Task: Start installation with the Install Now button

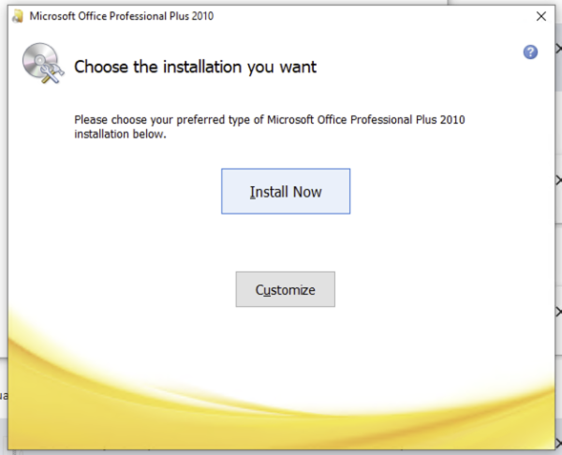Action: (286, 191)
